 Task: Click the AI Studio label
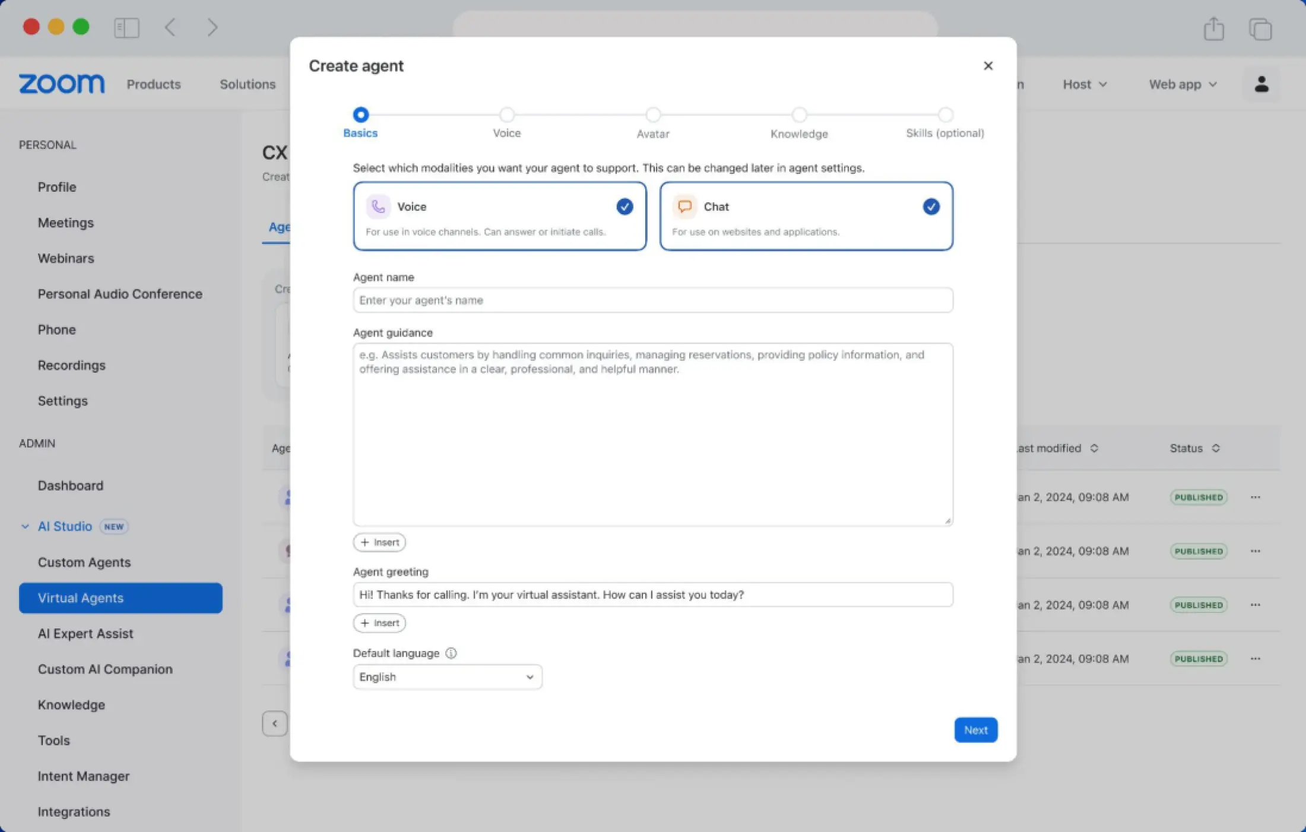click(65, 526)
